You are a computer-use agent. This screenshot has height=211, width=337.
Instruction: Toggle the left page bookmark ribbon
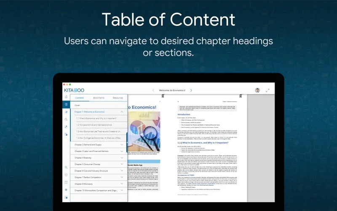coord(163,96)
